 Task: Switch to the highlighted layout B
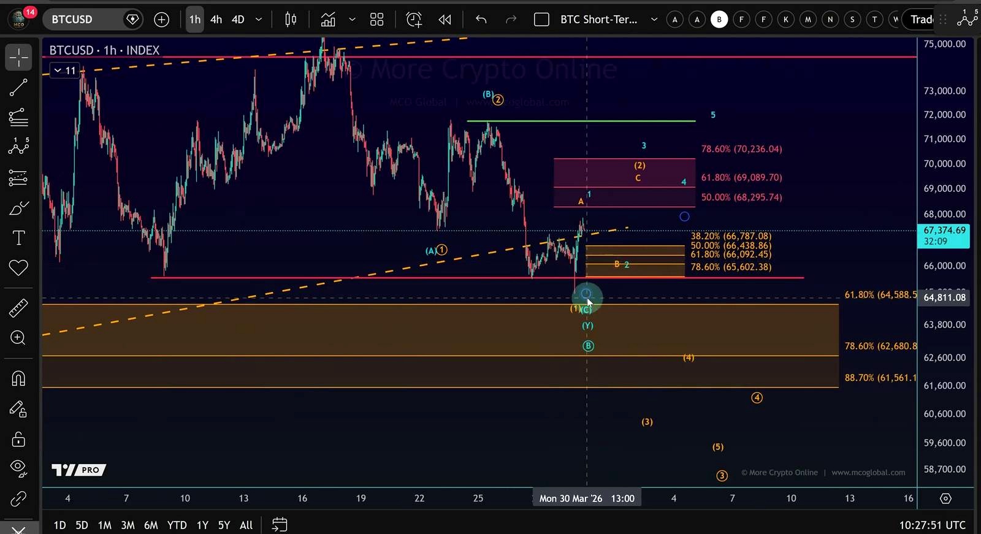click(x=719, y=20)
